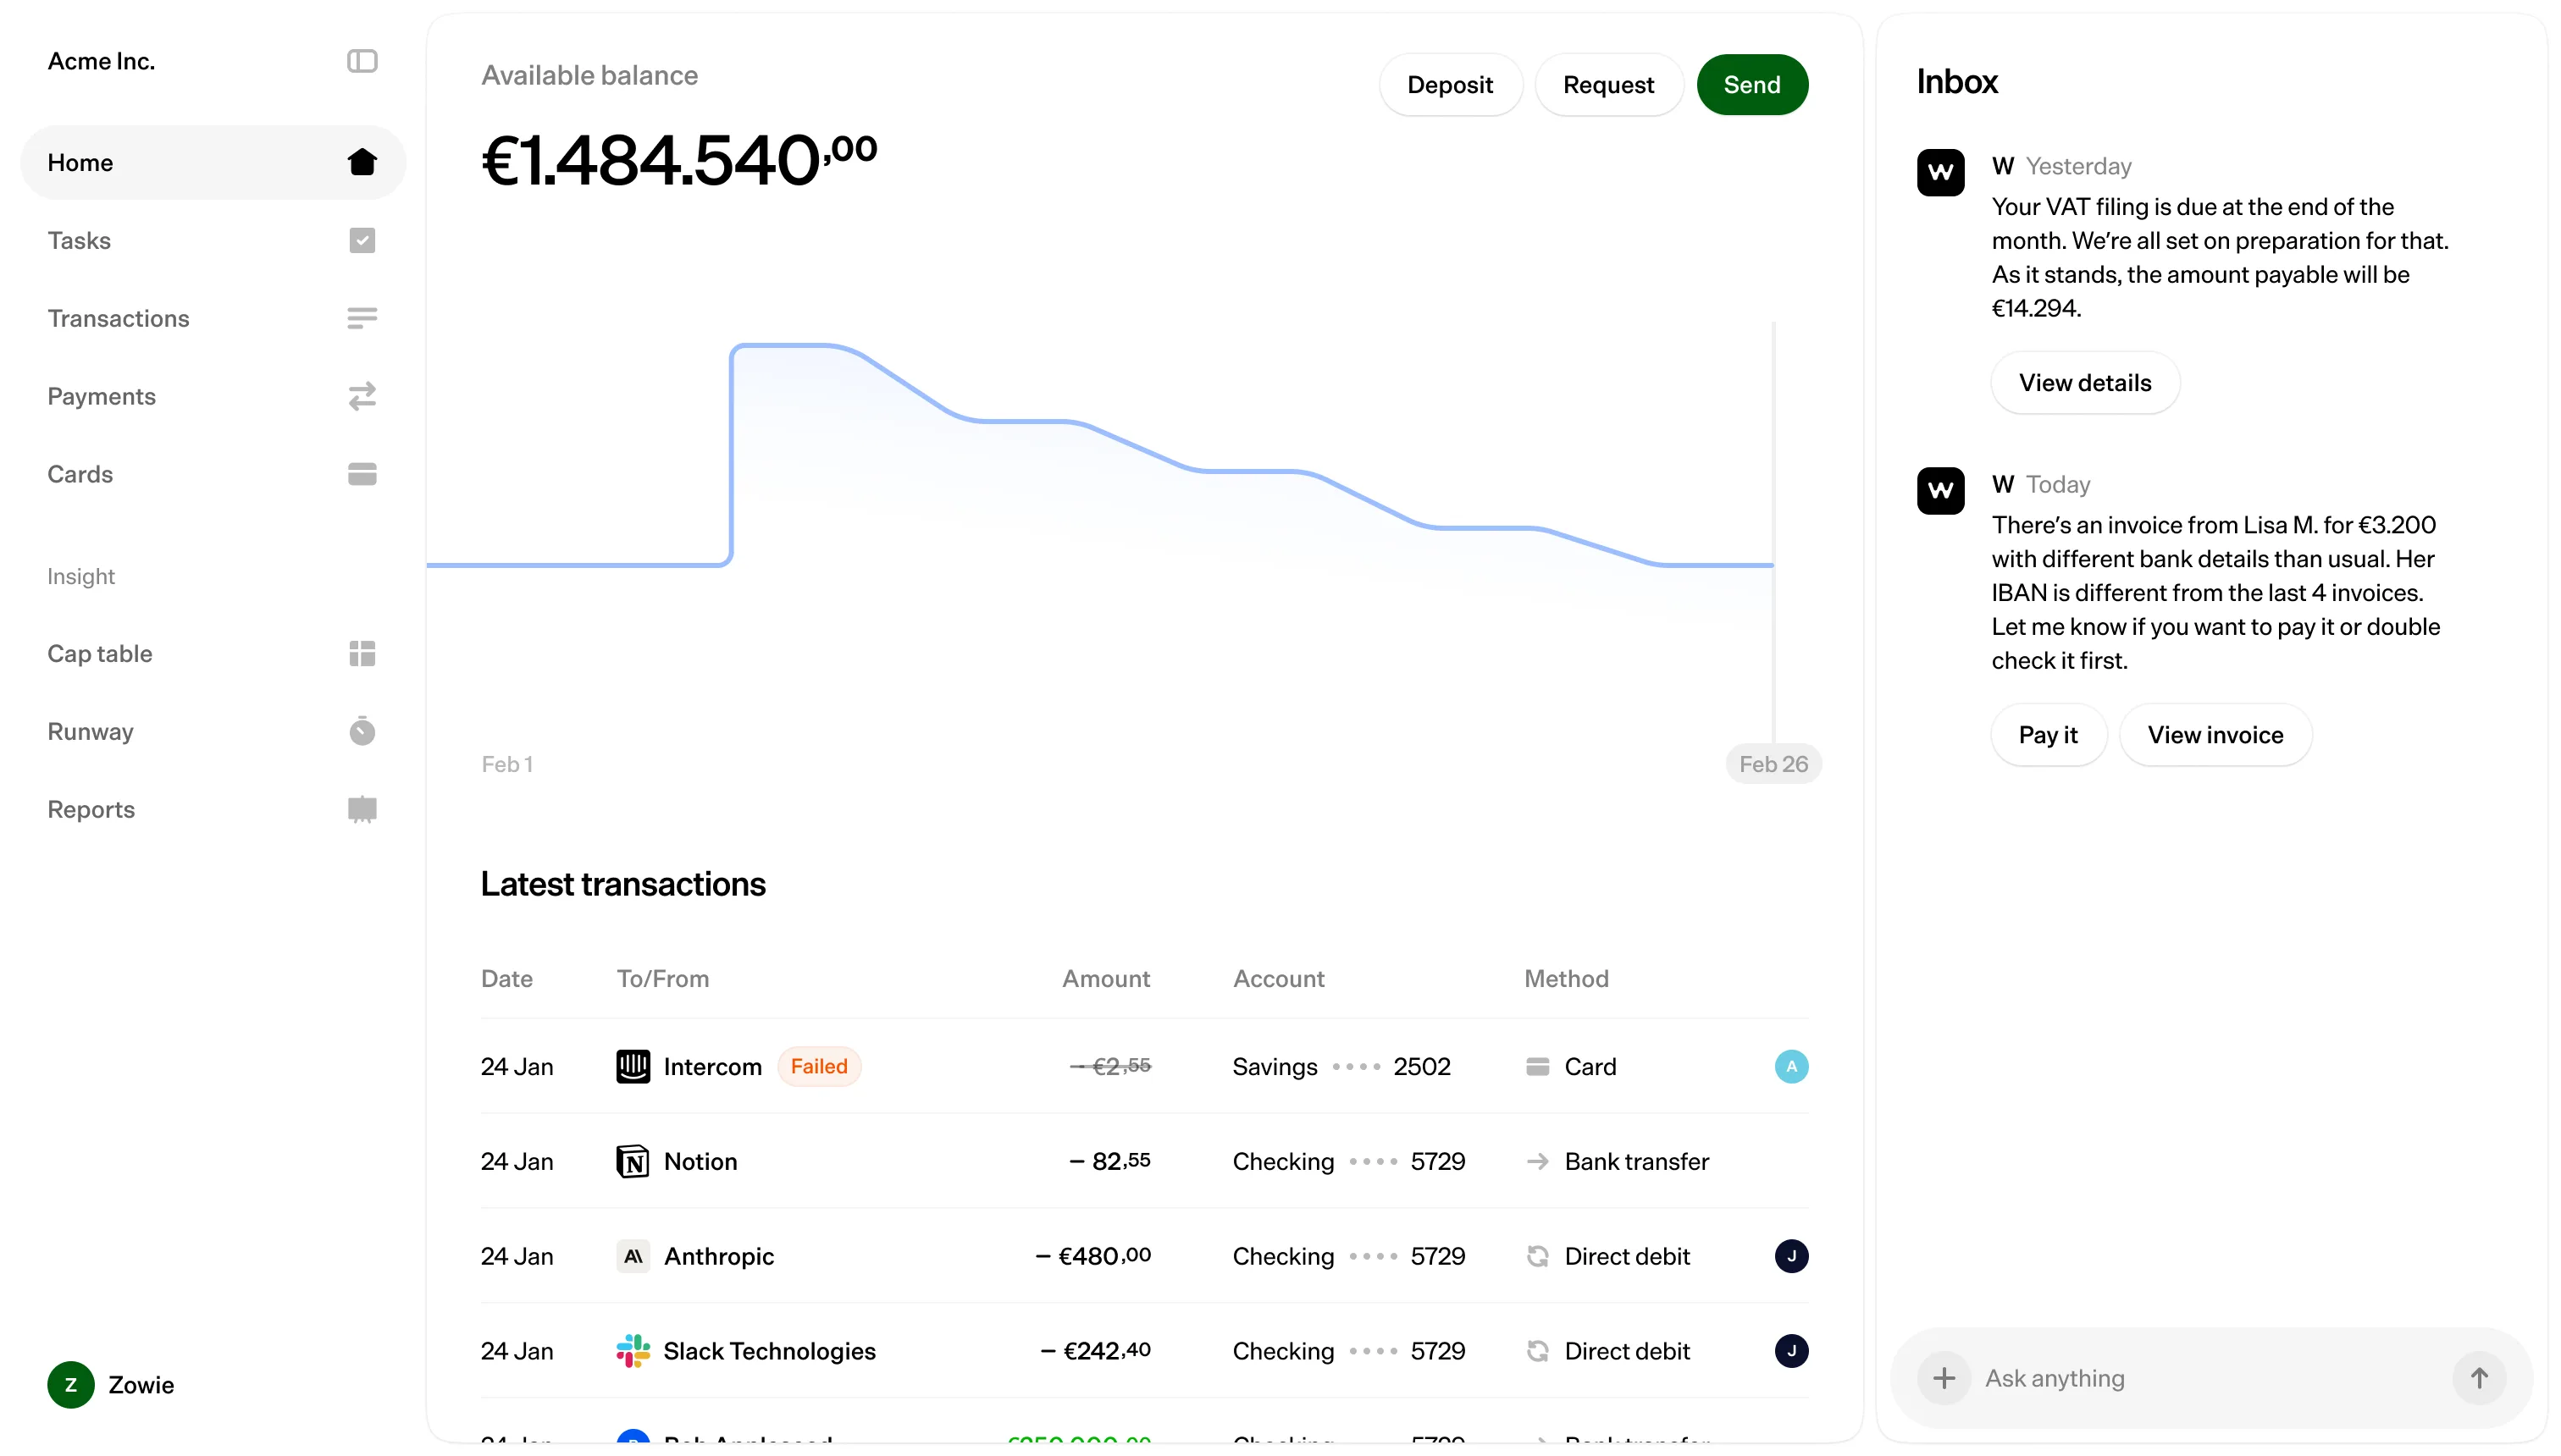Click the Deposit button
The image size is (2561, 1456).
1450,85
